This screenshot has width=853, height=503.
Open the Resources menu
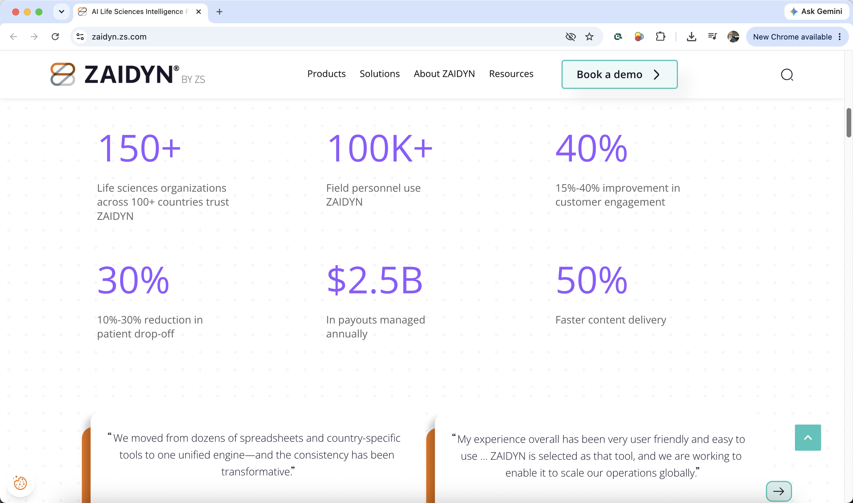[511, 74]
